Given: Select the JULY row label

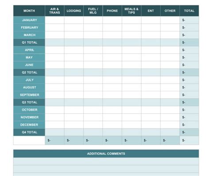Looking at the screenshot, I should point(29,80).
